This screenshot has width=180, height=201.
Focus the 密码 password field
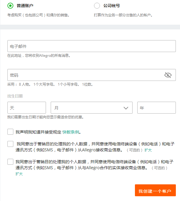(x=85, y=75)
